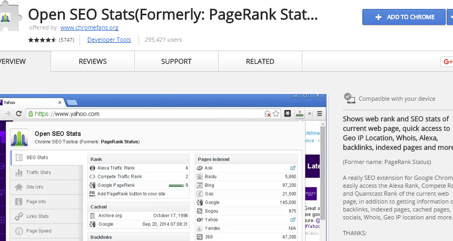Viewport: 453px width, 241px height.
Task: Click Add PageRank button to your site
Action: click(x=131, y=194)
